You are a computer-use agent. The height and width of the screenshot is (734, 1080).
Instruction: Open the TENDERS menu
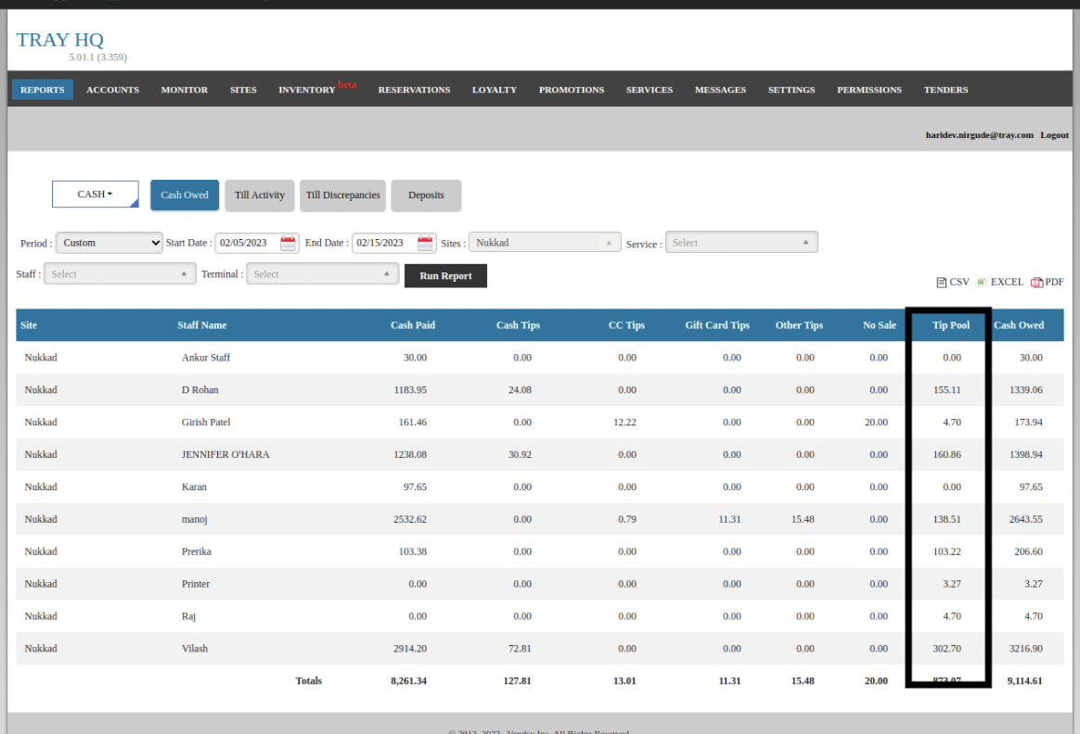[945, 89]
